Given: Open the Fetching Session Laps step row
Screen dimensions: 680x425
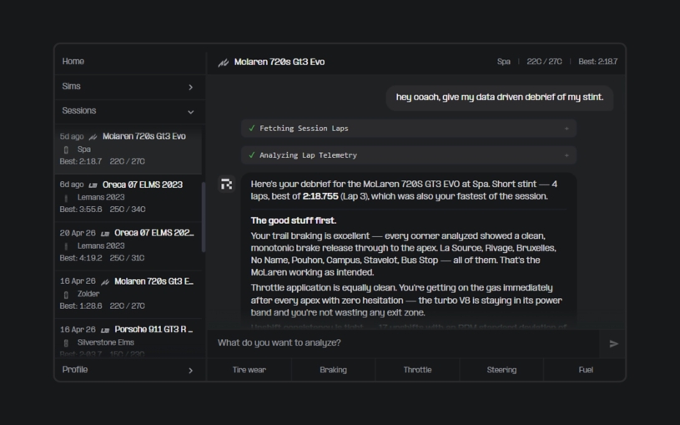Looking at the screenshot, I should pos(409,129).
